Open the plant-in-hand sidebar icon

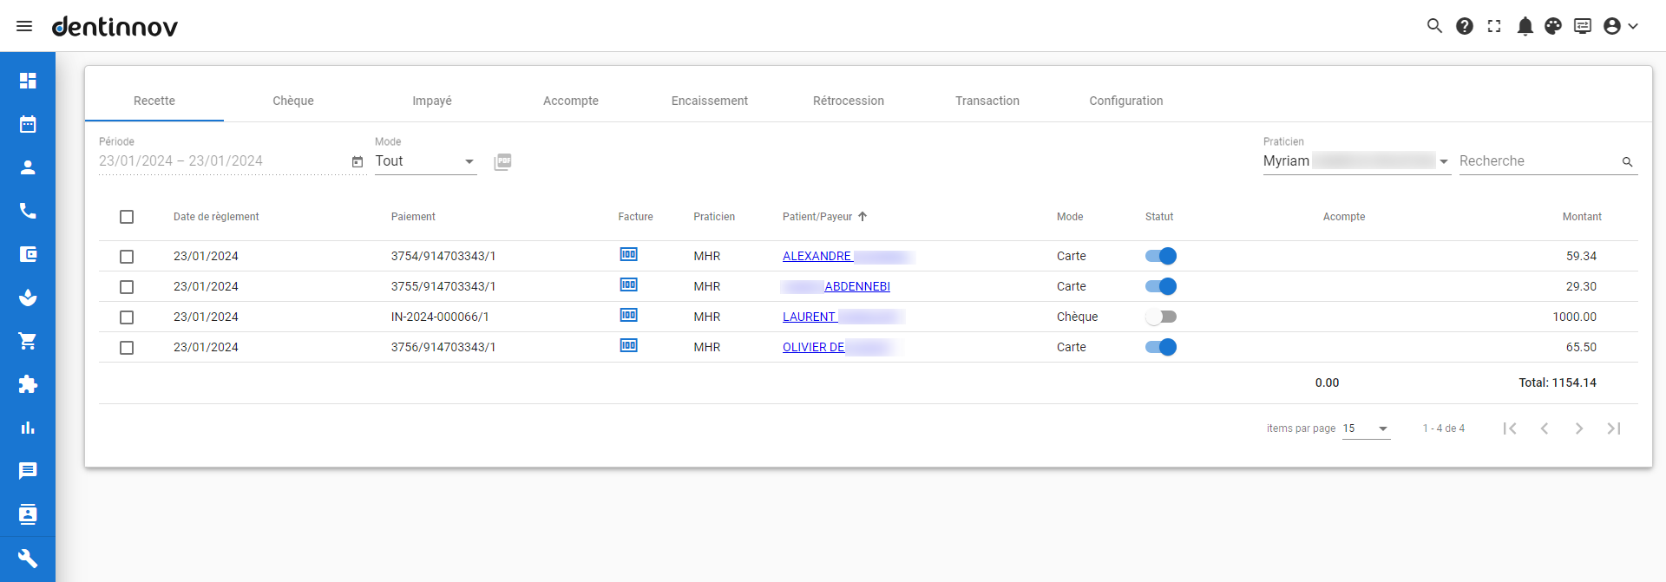tap(28, 298)
